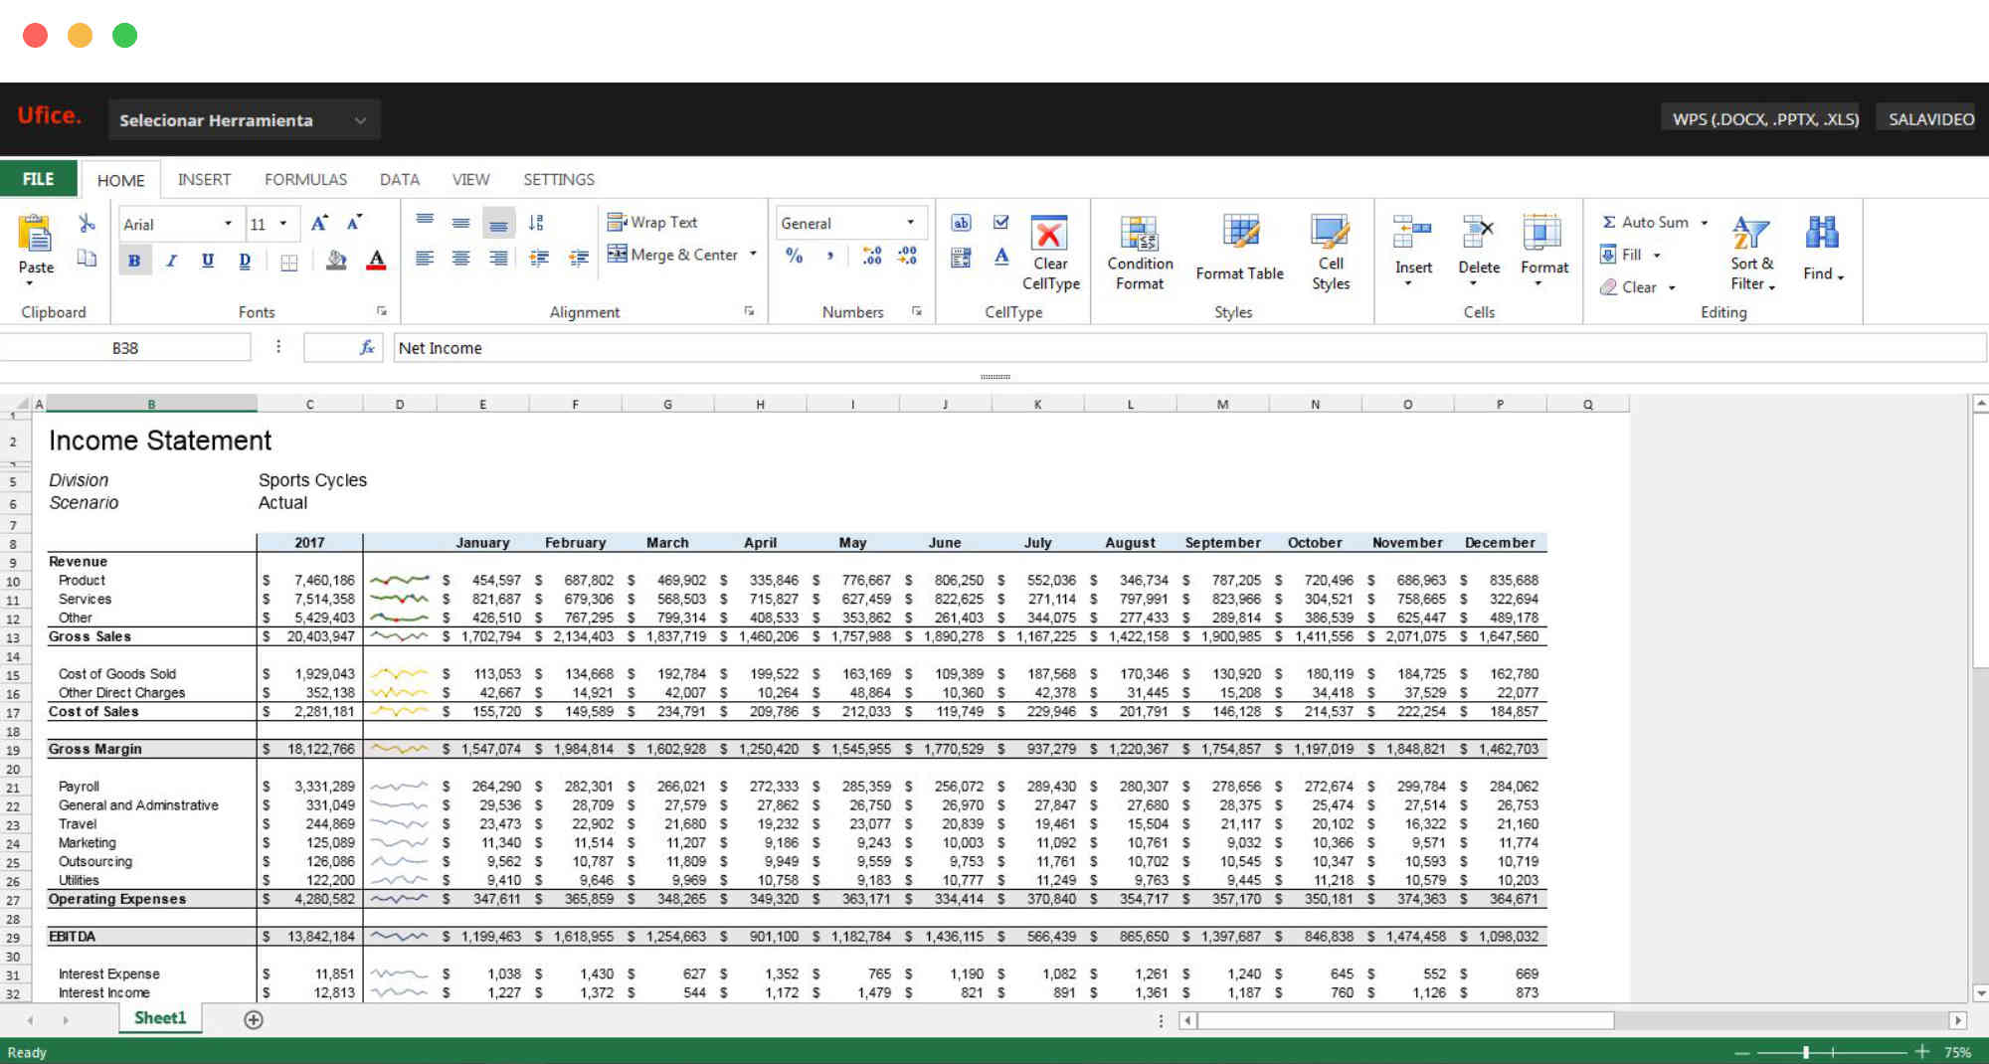Screen dimensions: 1989x1064
Task: Click the Paste clipboard icon
Action: coord(36,235)
